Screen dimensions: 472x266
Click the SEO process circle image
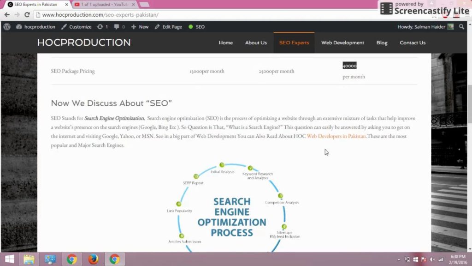[233, 207]
